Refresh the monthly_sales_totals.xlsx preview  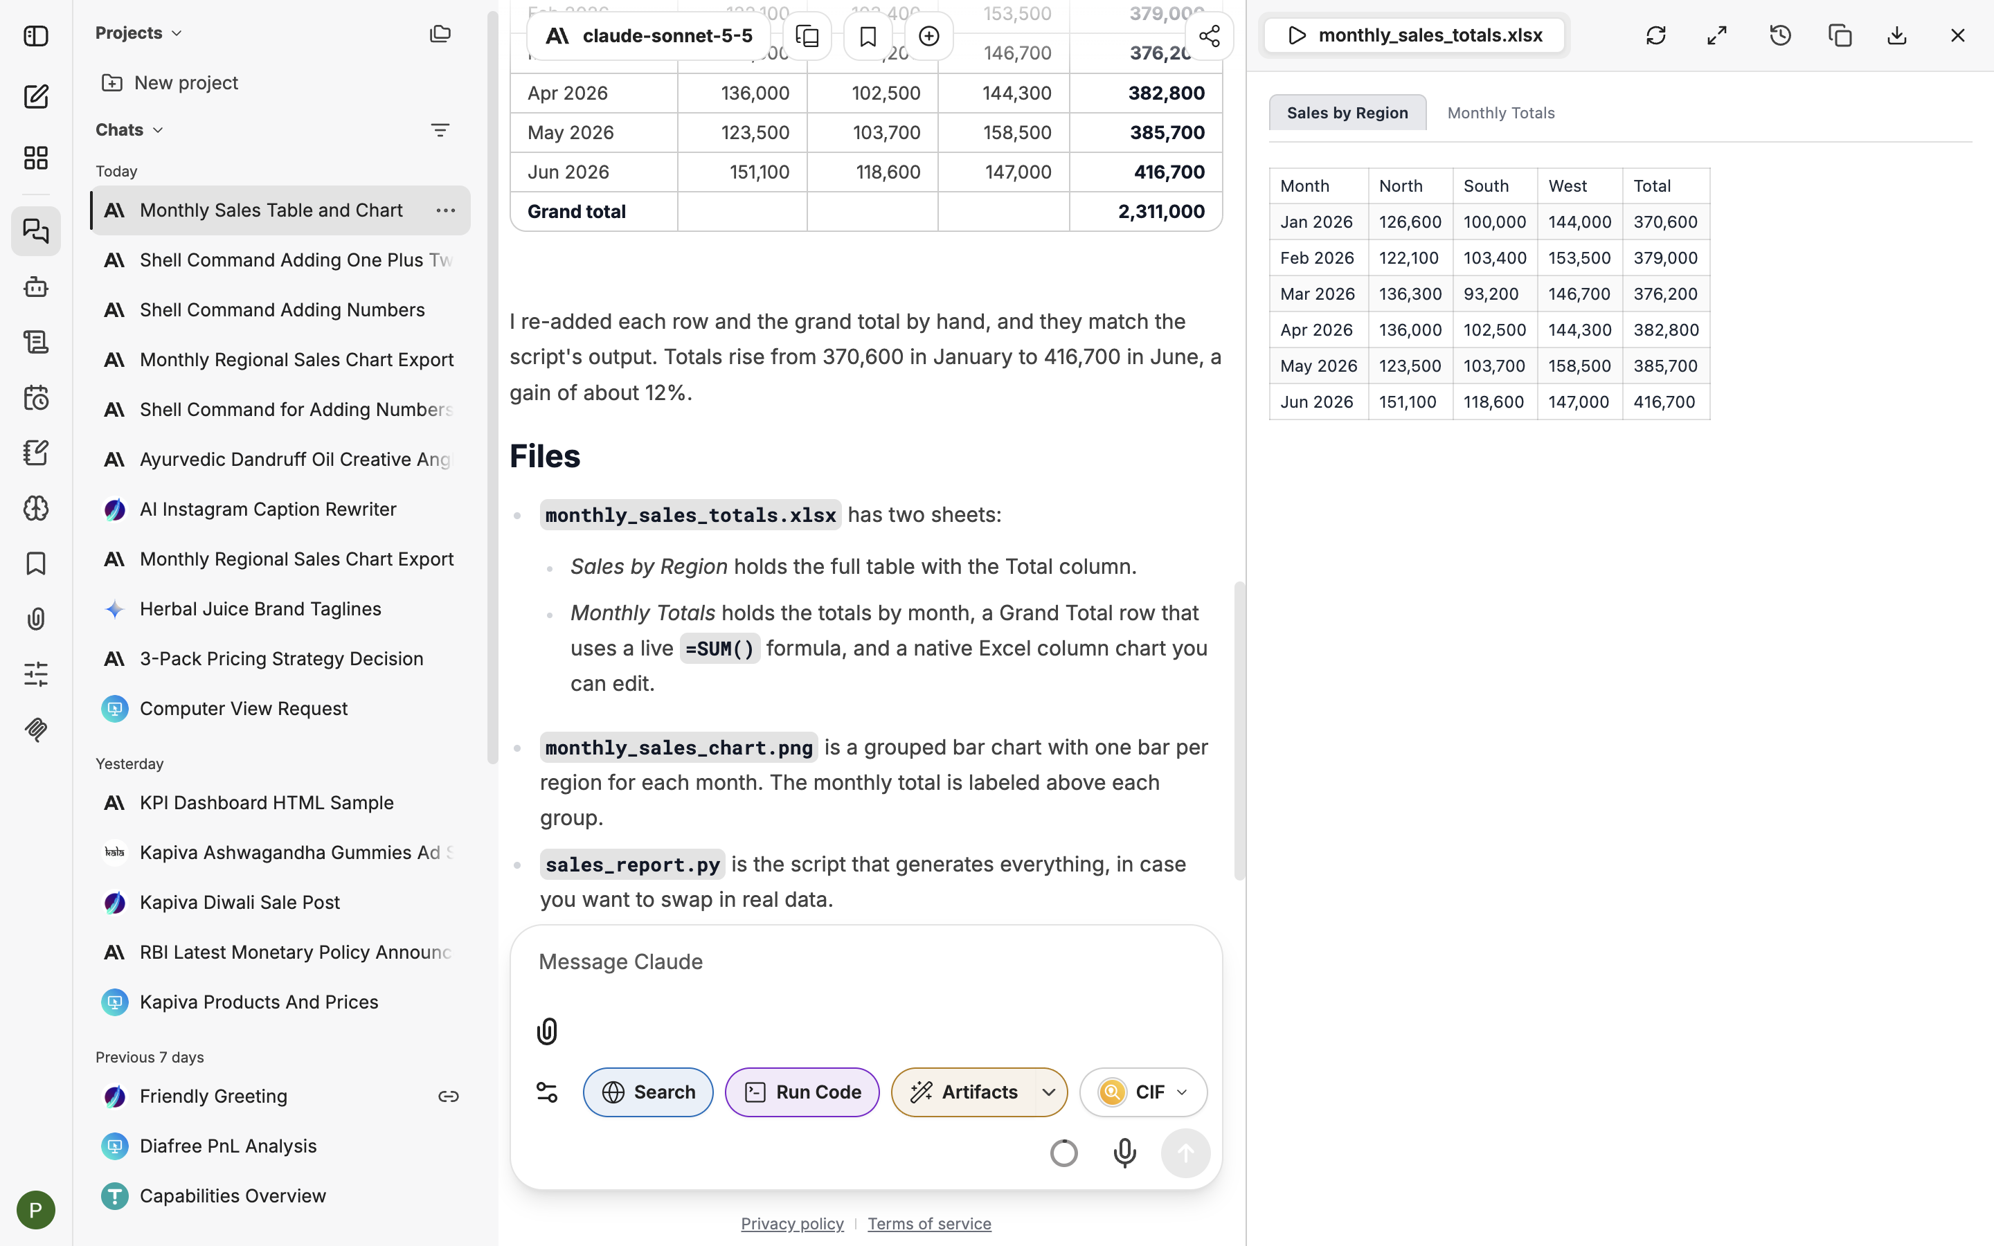coord(1656,35)
